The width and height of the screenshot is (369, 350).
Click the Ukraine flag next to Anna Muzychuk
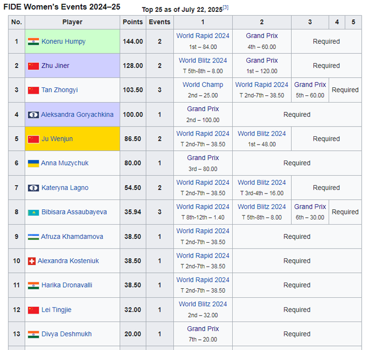(33, 163)
